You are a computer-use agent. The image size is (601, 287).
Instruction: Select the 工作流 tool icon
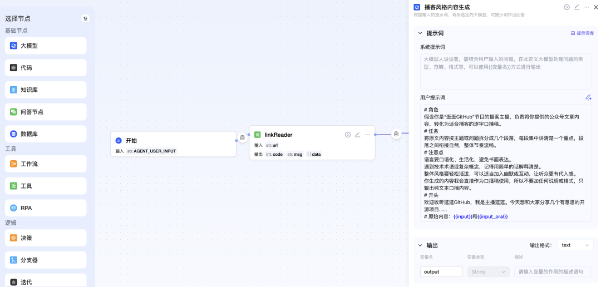pyautogui.click(x=13, y=164)
